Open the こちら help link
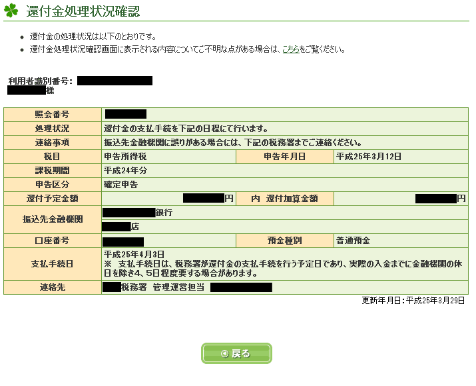The height and width of the screenshot is (386, 476). [x=291, y=49]
